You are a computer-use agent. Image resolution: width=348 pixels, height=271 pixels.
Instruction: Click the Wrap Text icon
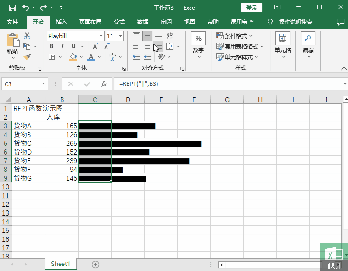(x=169, y=36)
